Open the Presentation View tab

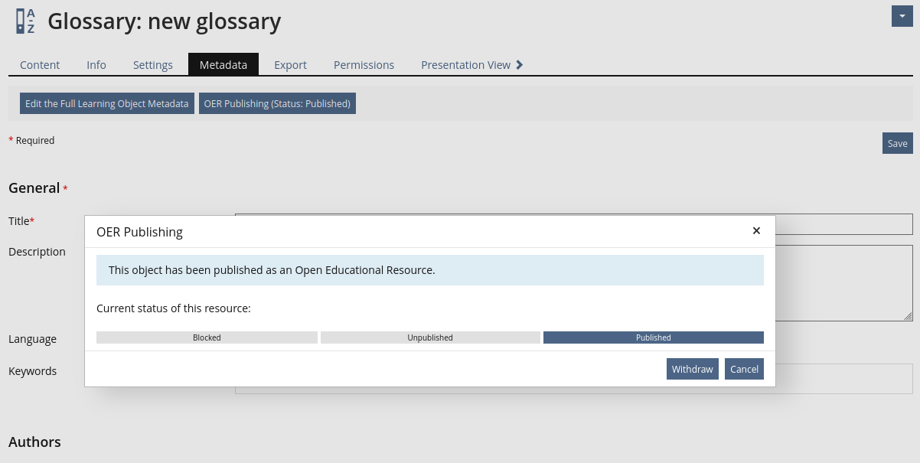tap(465, 65)
